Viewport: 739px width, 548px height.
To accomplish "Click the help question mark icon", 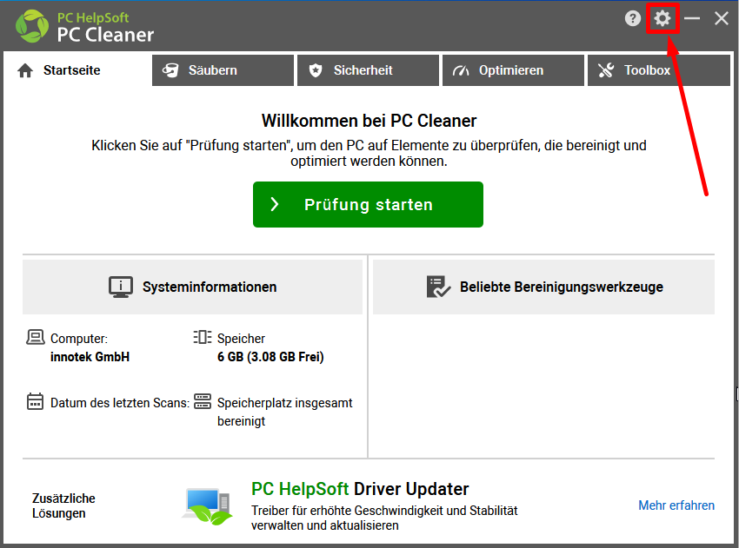I will (633, 18).
